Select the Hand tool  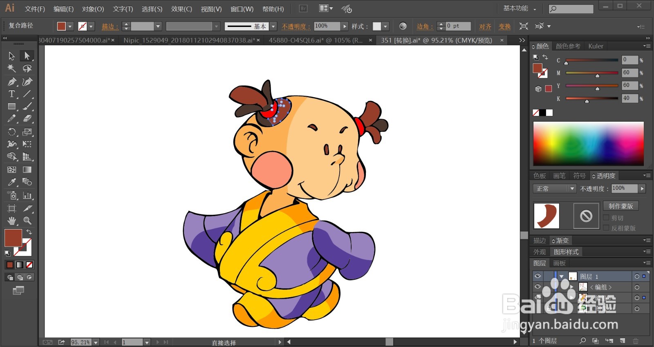point(11,221)
